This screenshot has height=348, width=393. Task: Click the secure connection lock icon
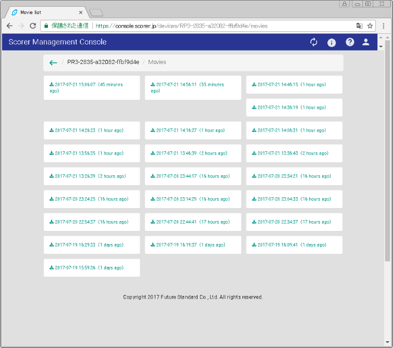(x=46, y=26)
